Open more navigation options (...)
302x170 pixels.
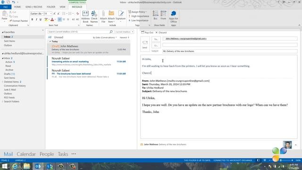(x=74, y=154)
